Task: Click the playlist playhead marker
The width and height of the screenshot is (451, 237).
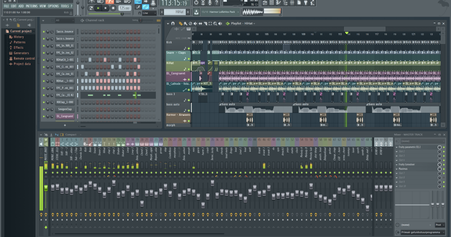Action: click(347, 33)
